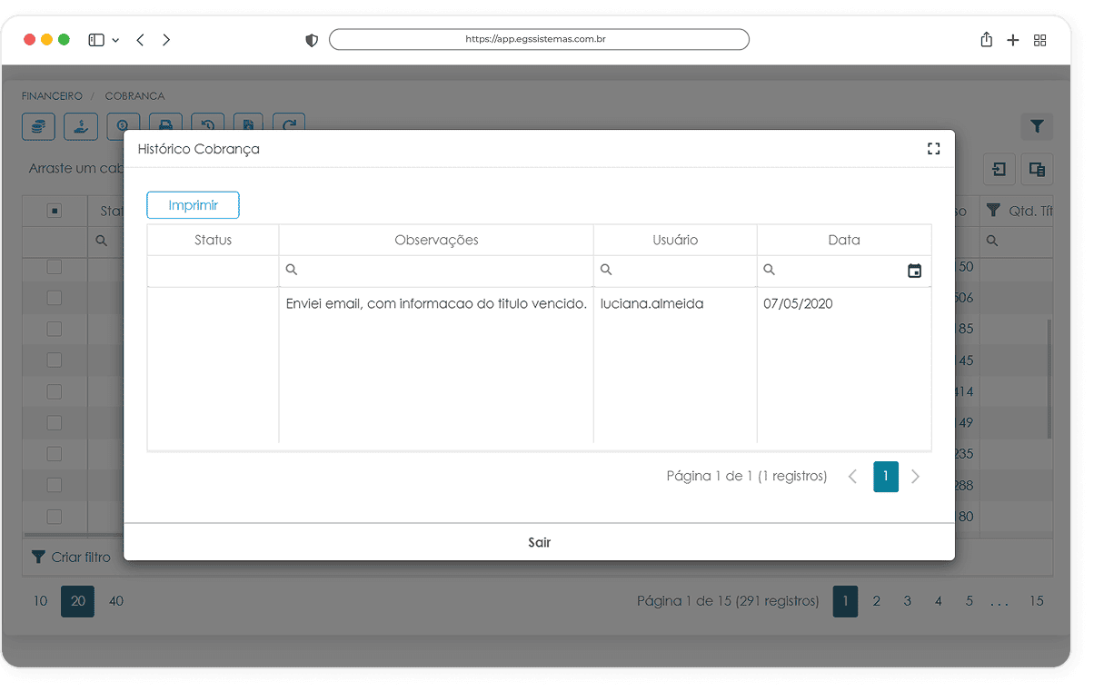Expand the Histórico Cobrança dialog to fullscreen
The height and width of the screenshot is (691, 1094).
(x=933, y=149)
